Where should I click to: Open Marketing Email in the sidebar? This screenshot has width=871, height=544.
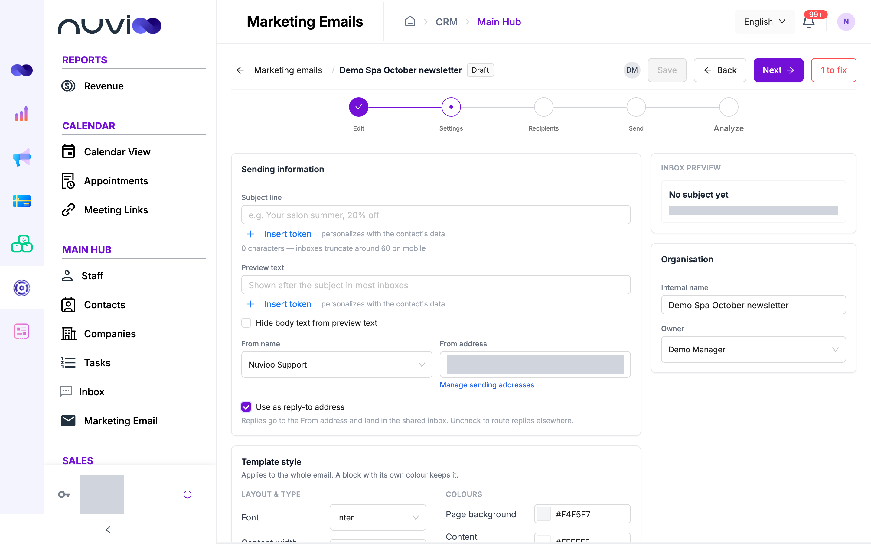point(121,421)
